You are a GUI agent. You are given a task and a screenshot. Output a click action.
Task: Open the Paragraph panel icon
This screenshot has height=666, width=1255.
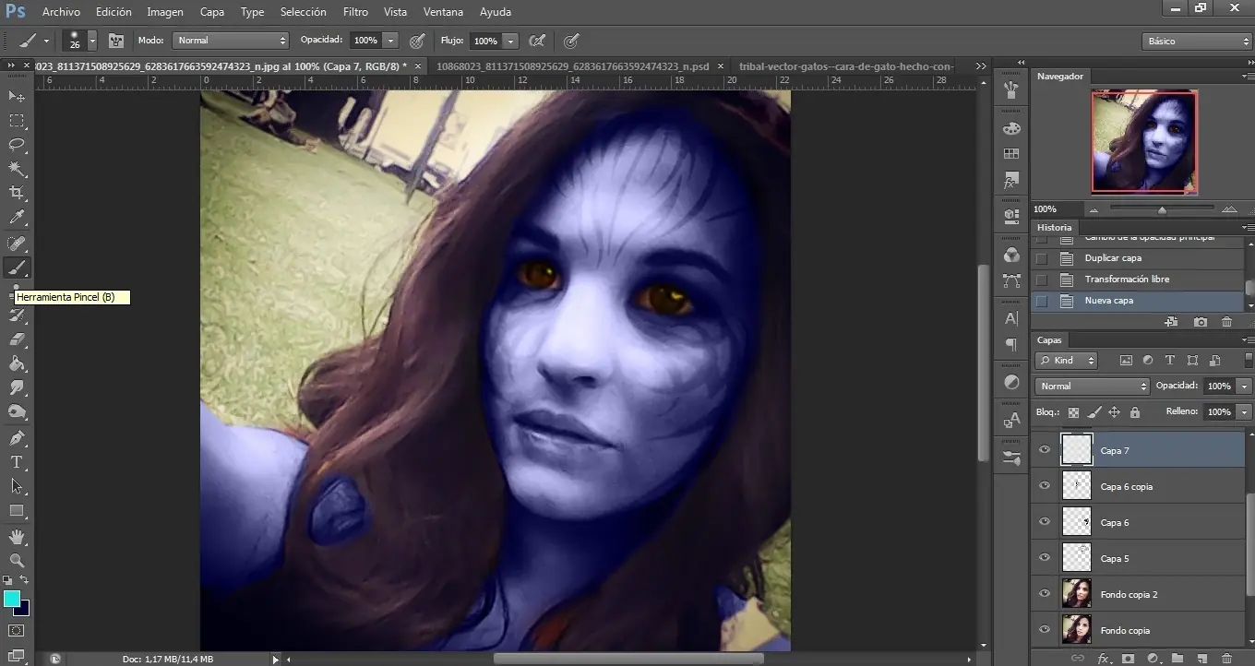point(1011,344)
